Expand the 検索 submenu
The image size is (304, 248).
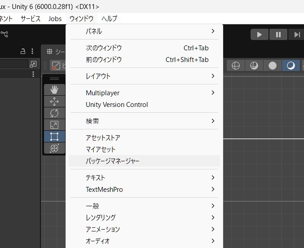144,121
